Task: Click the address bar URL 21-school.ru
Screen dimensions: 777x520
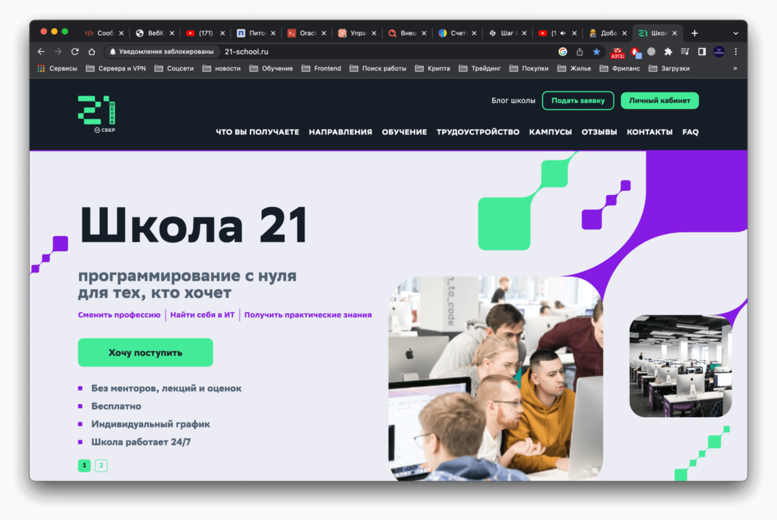Action: pos(246,52)
